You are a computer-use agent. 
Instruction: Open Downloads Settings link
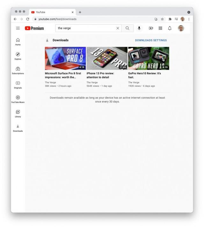click(151, 40)
